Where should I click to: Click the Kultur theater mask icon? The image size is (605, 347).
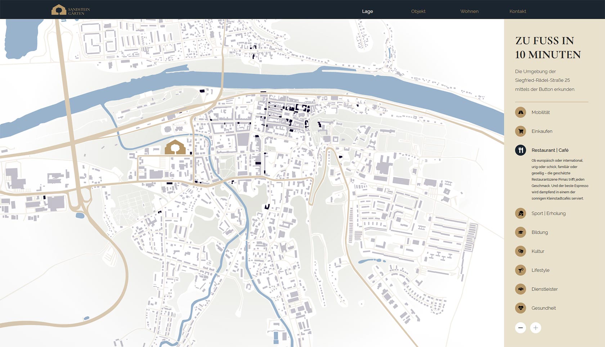[520, 251]
